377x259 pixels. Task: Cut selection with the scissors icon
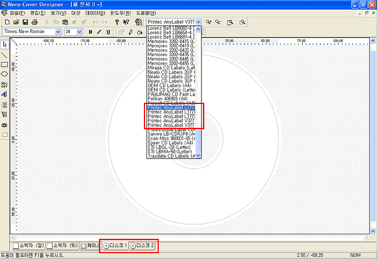click(x=47, y=22)
